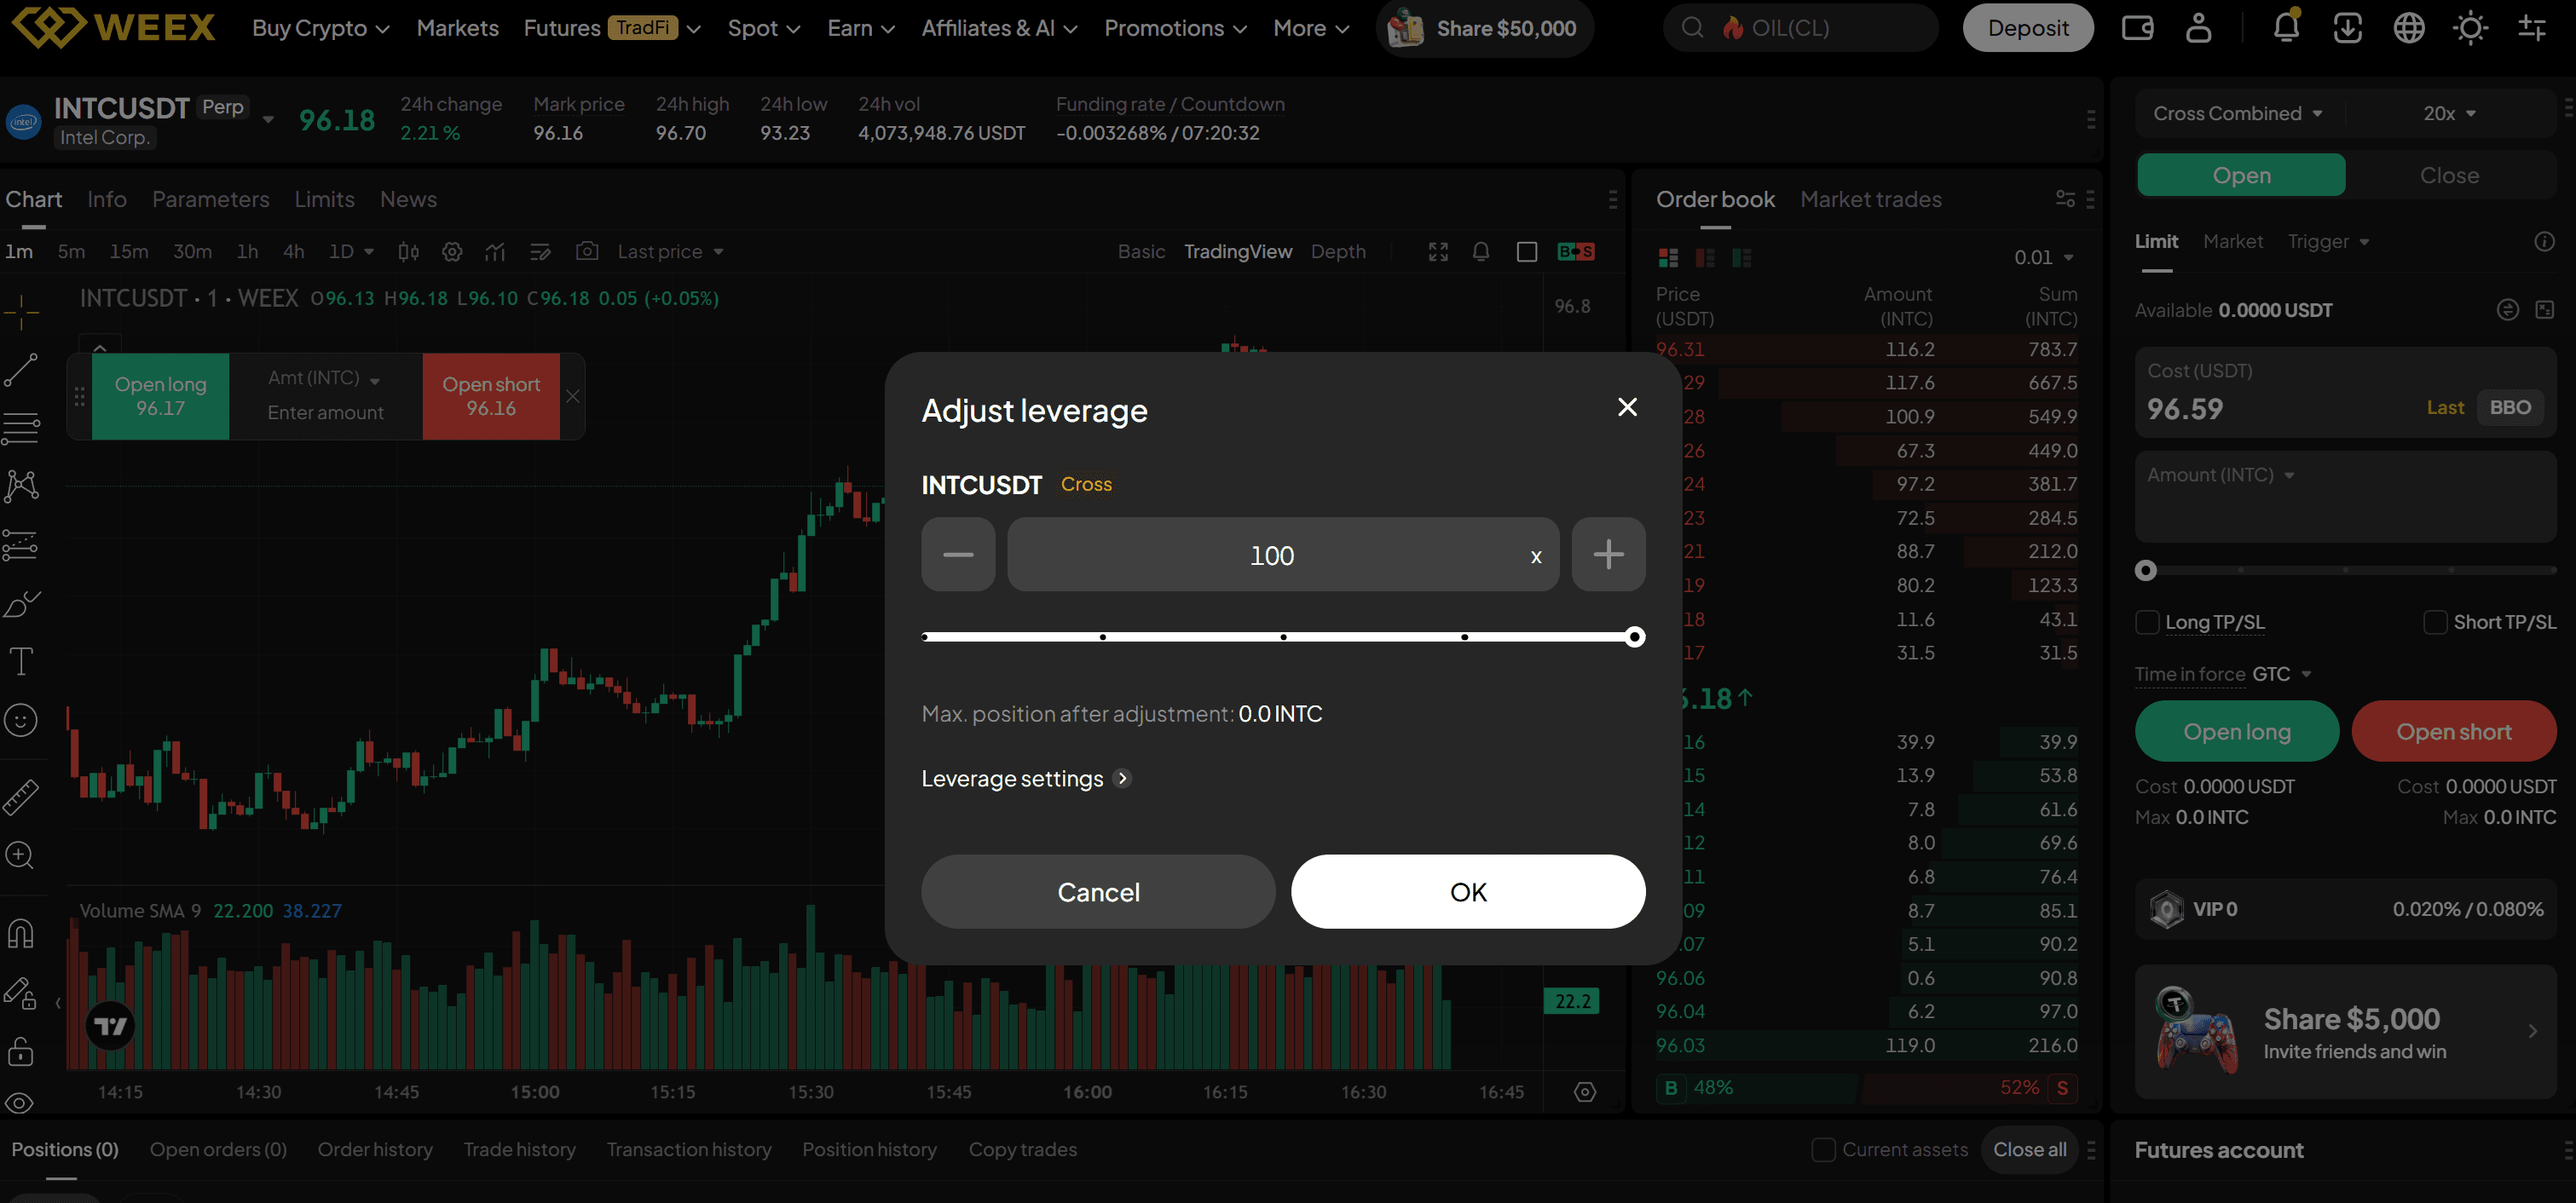Enable Long TP/SL checkbox
The width and height of the screenshot is (2576, 1203).
pyautogui.click(x=2147, y=623)
